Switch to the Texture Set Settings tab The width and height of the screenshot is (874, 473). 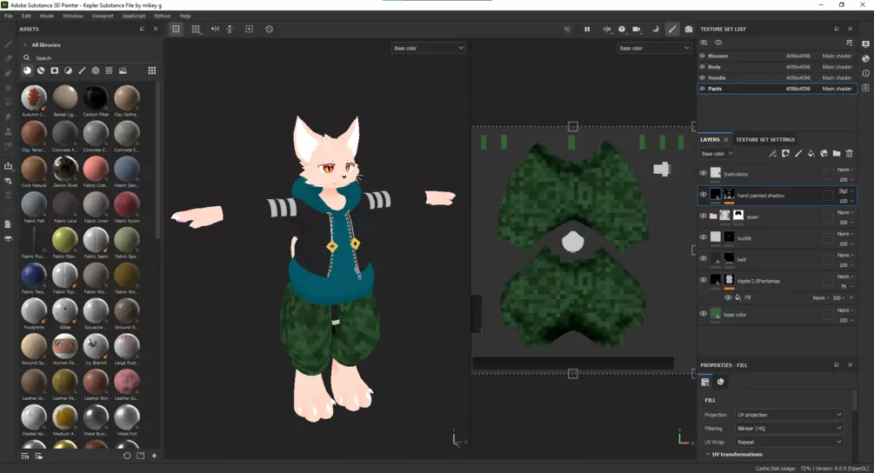764,139
